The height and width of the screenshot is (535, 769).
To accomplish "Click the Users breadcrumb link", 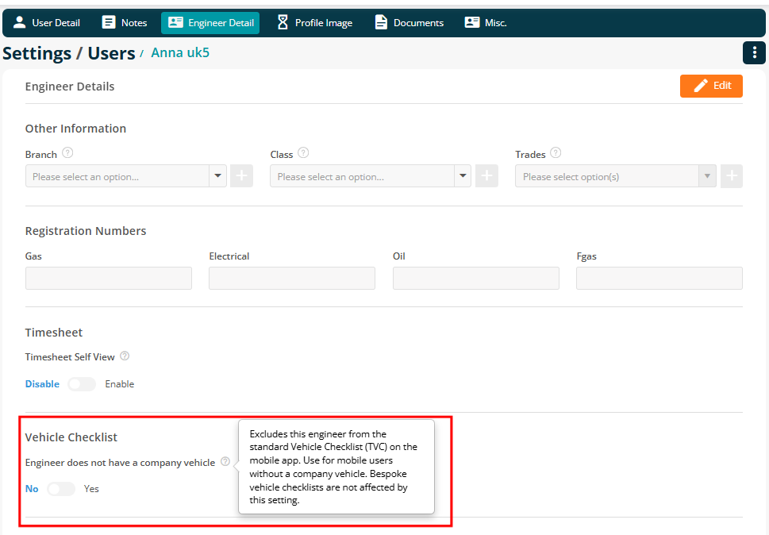I will [x=111, y=53].
